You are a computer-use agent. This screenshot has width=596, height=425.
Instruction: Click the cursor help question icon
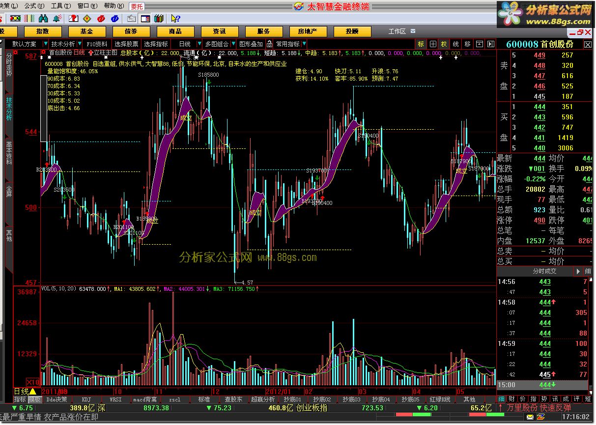175,18
